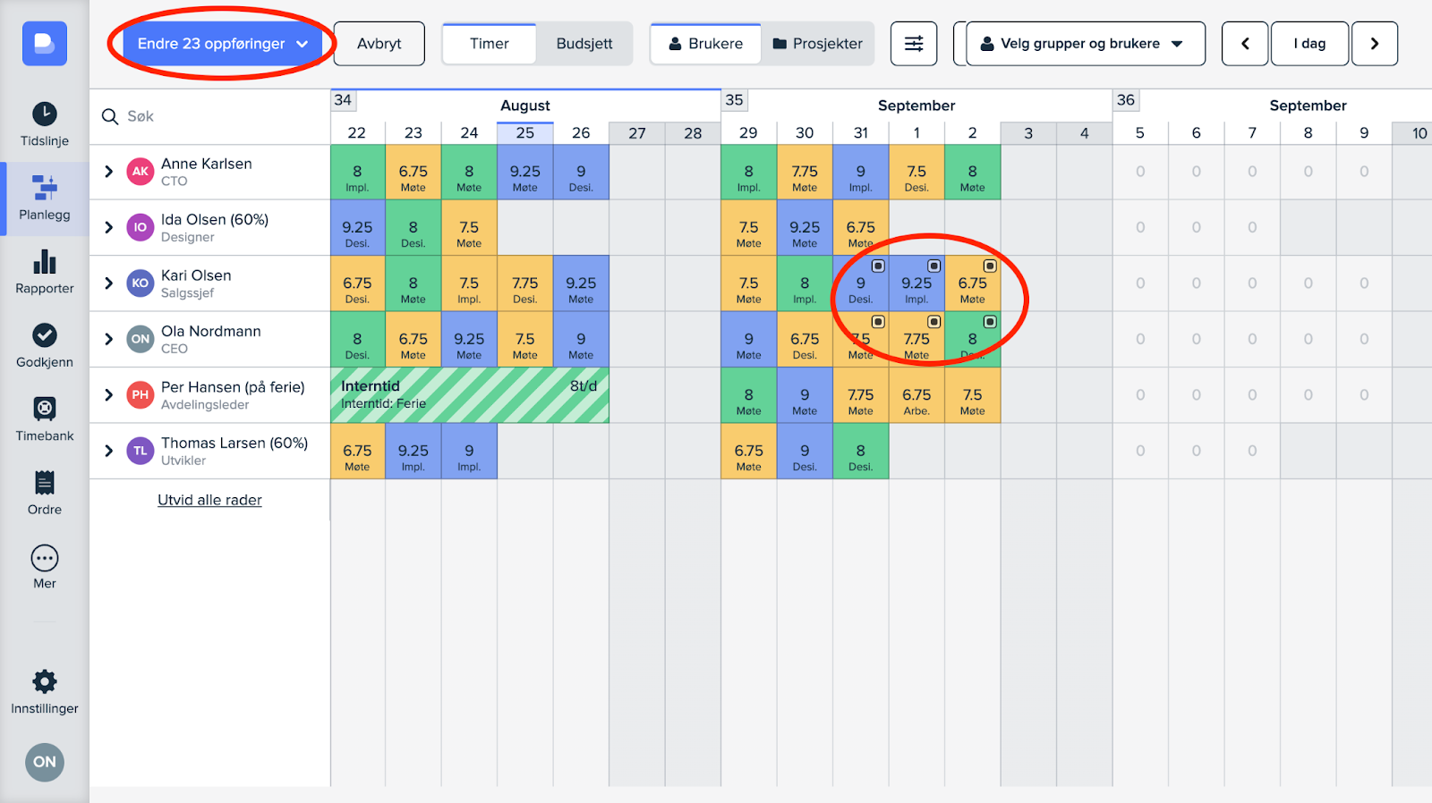Go to Godkjenn section
The width and height of the screenshot is (1432, 803).
pyautogui.click(x=44, y=345)
